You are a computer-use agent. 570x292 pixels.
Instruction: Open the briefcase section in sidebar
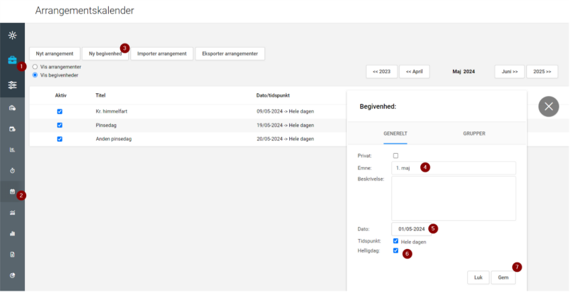point(12,60)
